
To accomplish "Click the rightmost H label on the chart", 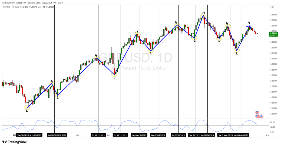I will (x=249, y=23).
